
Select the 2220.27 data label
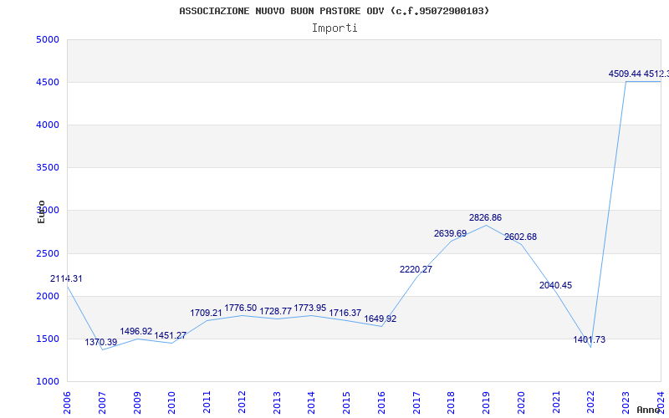pyautogui.click(x=416, y=269)
